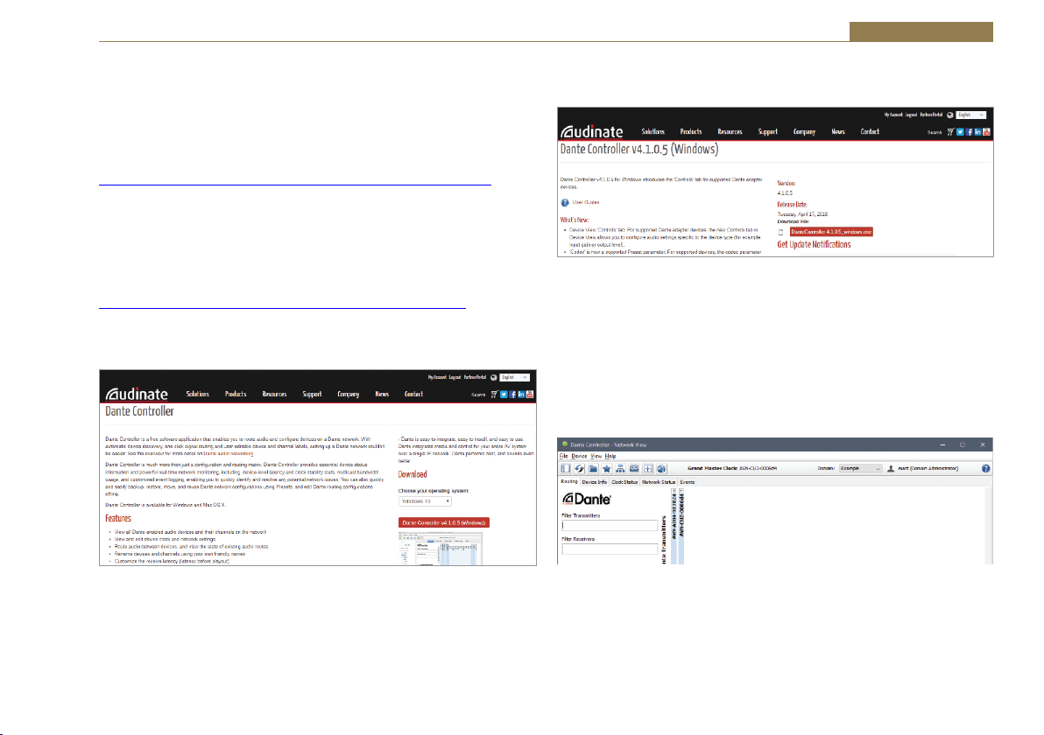
Task: Open the Device menu in Dante Controller
Action: 579,456
